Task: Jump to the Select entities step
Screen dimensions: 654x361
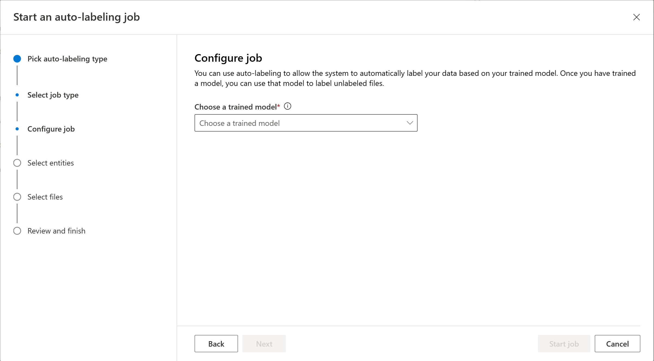Action: click(51, 163)
